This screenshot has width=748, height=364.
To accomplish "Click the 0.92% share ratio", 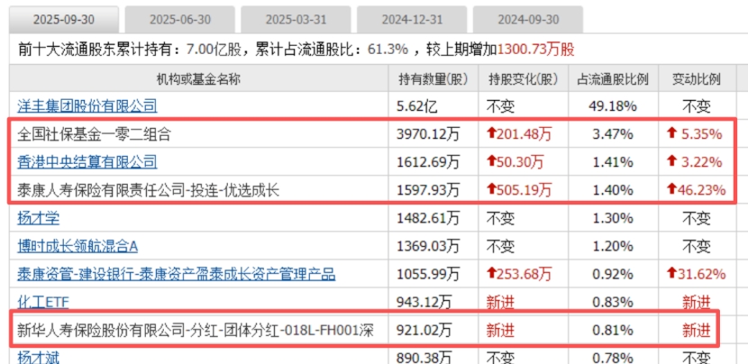I will [x=613, y=274].
